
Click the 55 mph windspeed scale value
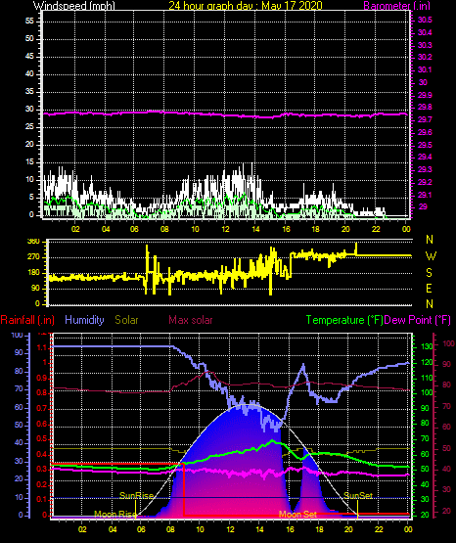(29, 22)
